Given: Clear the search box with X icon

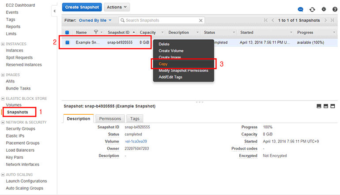Looking at the screenshot, I should (201, 20).
